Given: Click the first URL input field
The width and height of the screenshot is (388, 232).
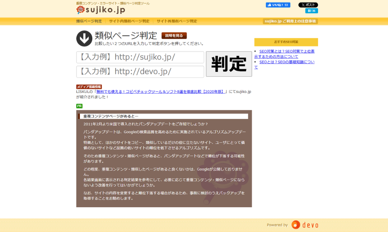Looking at the screenshot, I should (140, 57).
